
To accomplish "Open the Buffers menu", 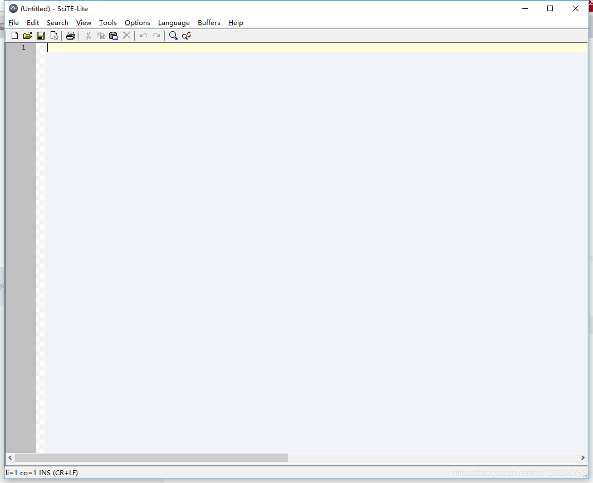I will point(209,23).
